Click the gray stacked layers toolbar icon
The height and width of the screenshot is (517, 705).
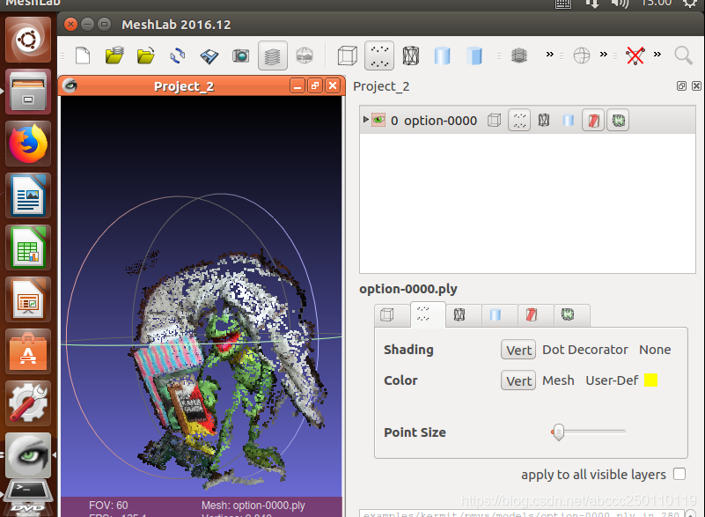click(519, 55)
